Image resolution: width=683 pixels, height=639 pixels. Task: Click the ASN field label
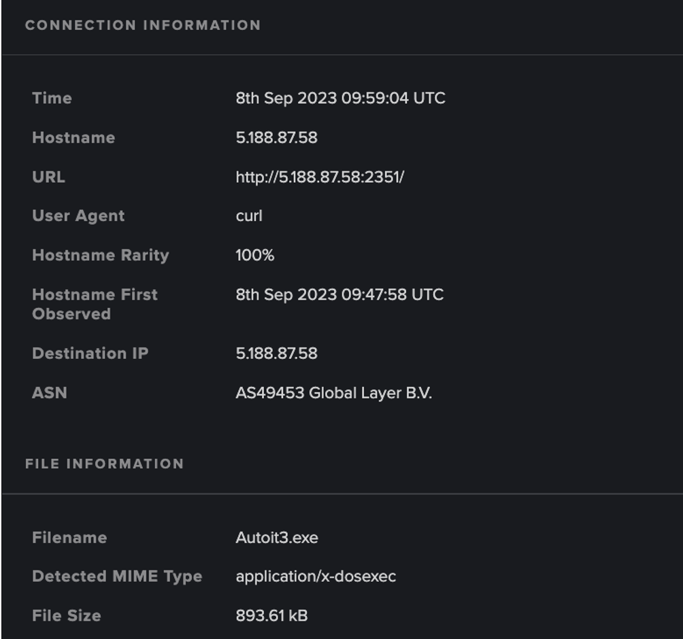coord(50,393)
